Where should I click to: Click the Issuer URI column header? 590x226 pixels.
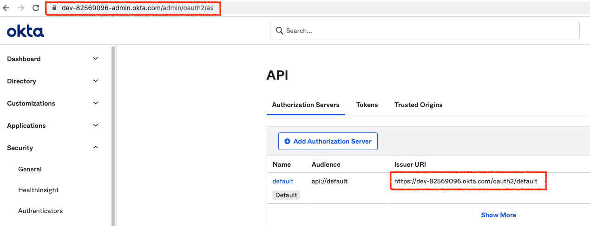click(410, 164)
